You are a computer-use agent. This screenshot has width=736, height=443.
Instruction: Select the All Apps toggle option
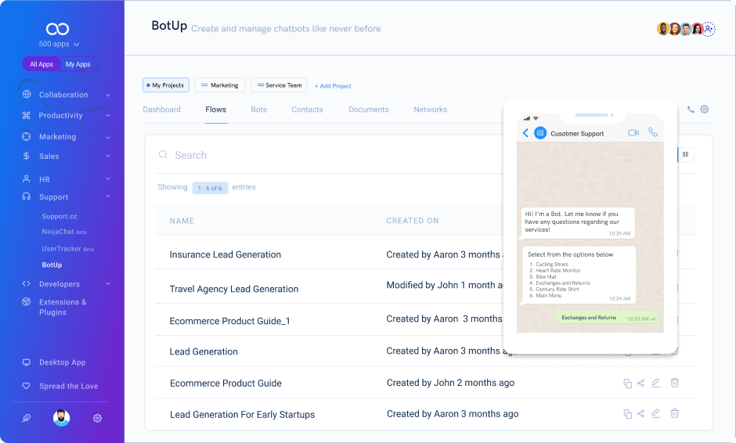[41, 64]
